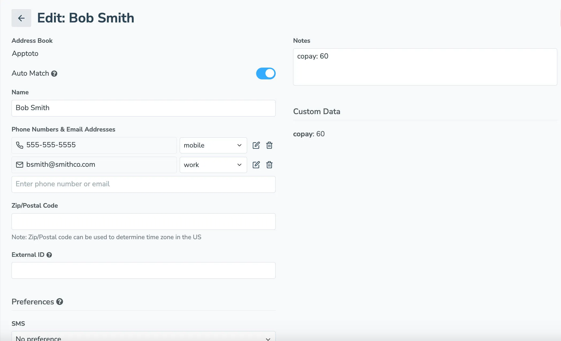Disable the Auto Match toggle
Screen dimensions: 561x341
[266, 73]
